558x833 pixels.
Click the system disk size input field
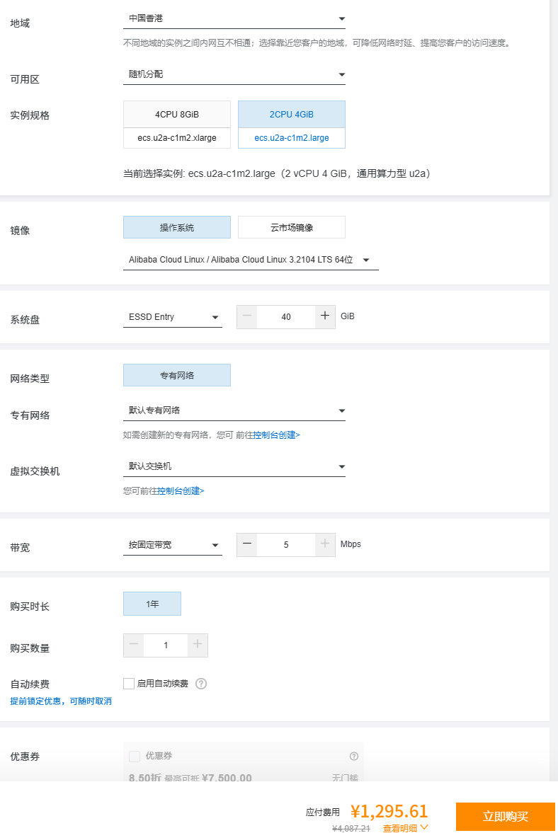[286, 317]
